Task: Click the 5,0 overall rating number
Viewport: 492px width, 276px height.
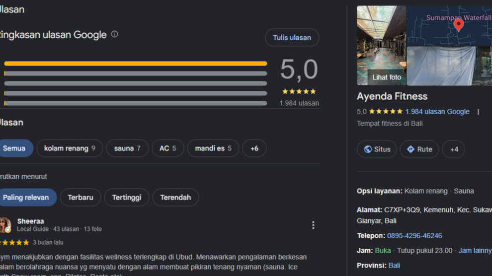Action: 299,69
